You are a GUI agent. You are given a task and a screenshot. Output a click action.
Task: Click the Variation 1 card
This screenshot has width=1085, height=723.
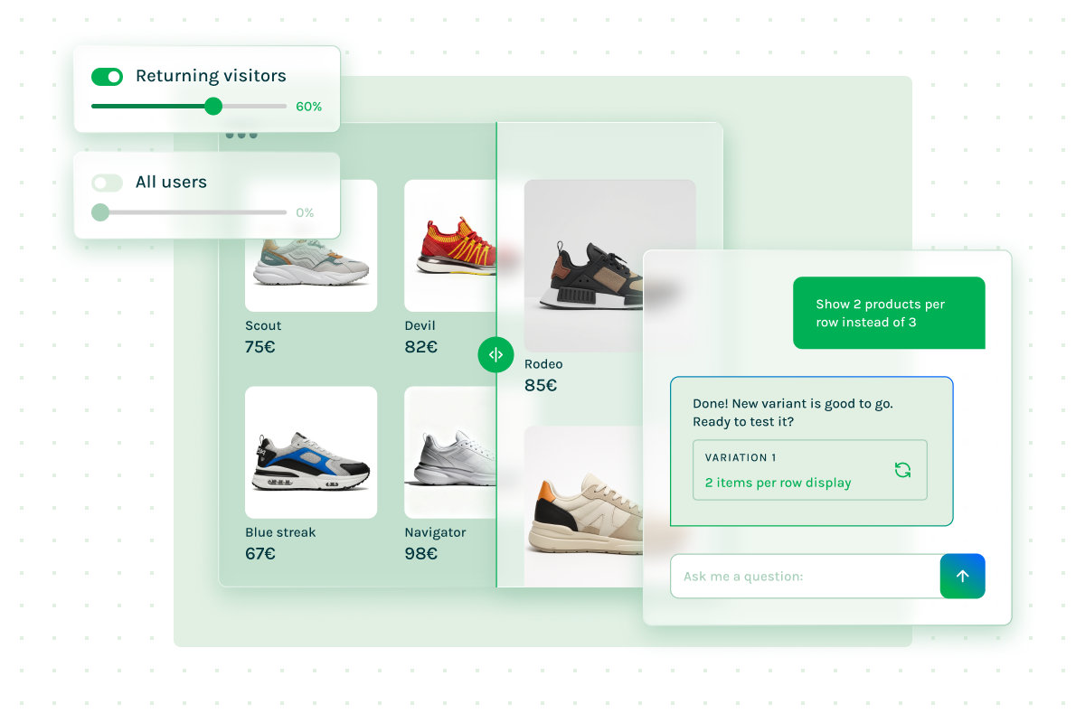click(x=810, y=470)
